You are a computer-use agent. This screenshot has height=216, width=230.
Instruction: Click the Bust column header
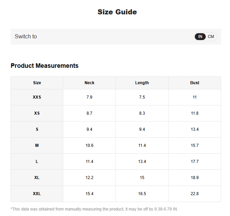(x=194, y=83)
